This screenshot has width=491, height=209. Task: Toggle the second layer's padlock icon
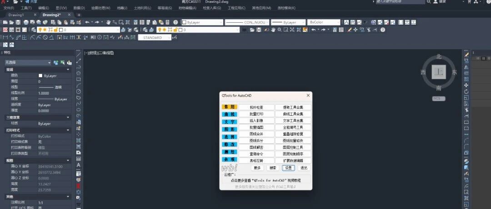[175, 30]
